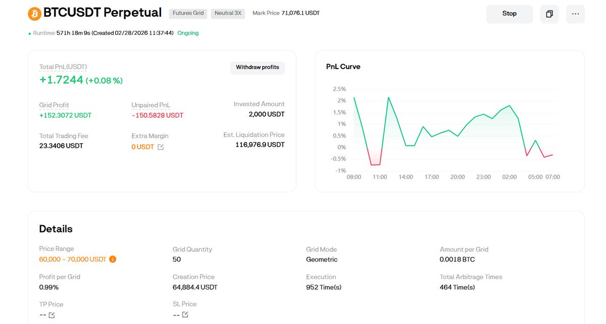Click the 2.5% label on the chart axis
The image size is (606, 324).
click(x=339, y=89)
